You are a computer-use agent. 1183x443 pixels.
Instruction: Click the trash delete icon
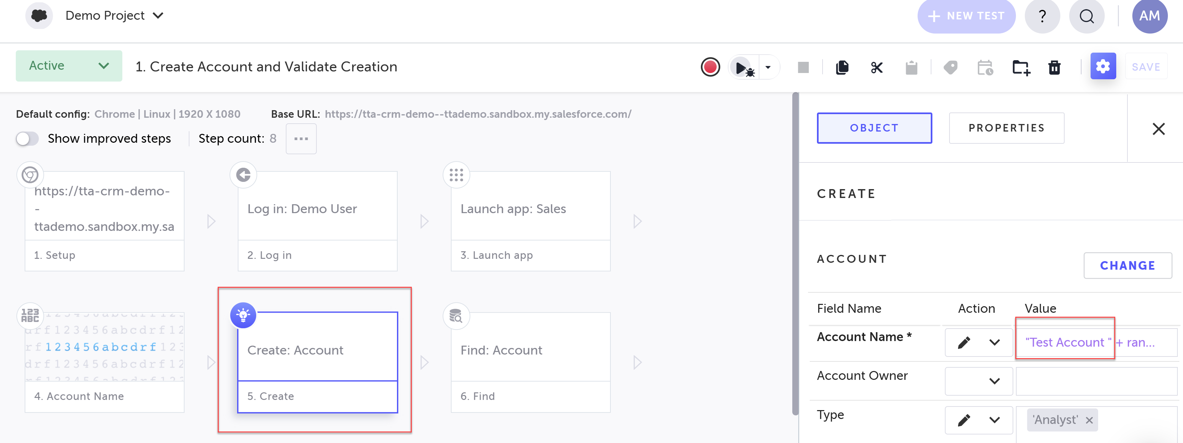coord(1054,67)
